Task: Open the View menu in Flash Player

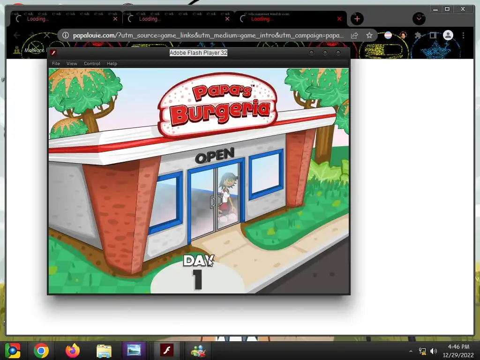Action: pyautogui.click(x=72, y=63)
